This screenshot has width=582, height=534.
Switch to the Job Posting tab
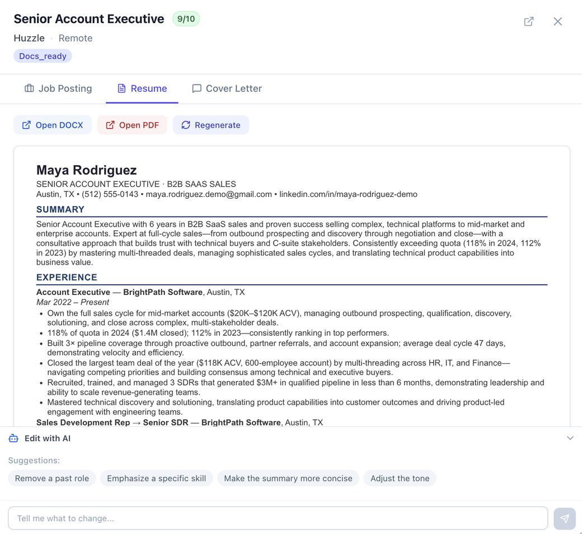coord(58,88)
